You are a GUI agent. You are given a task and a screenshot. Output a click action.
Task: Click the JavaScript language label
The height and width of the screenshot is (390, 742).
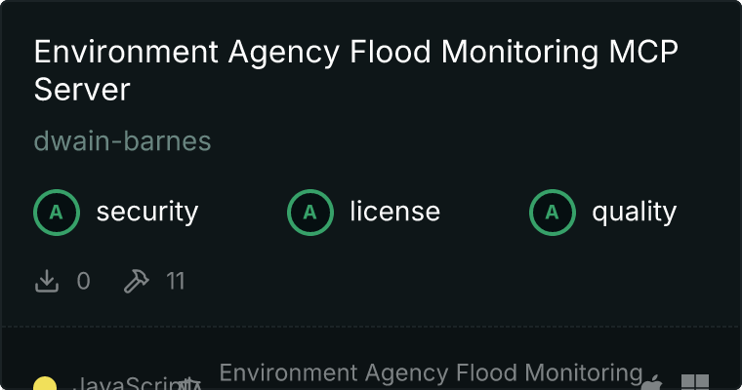[122, 384]
